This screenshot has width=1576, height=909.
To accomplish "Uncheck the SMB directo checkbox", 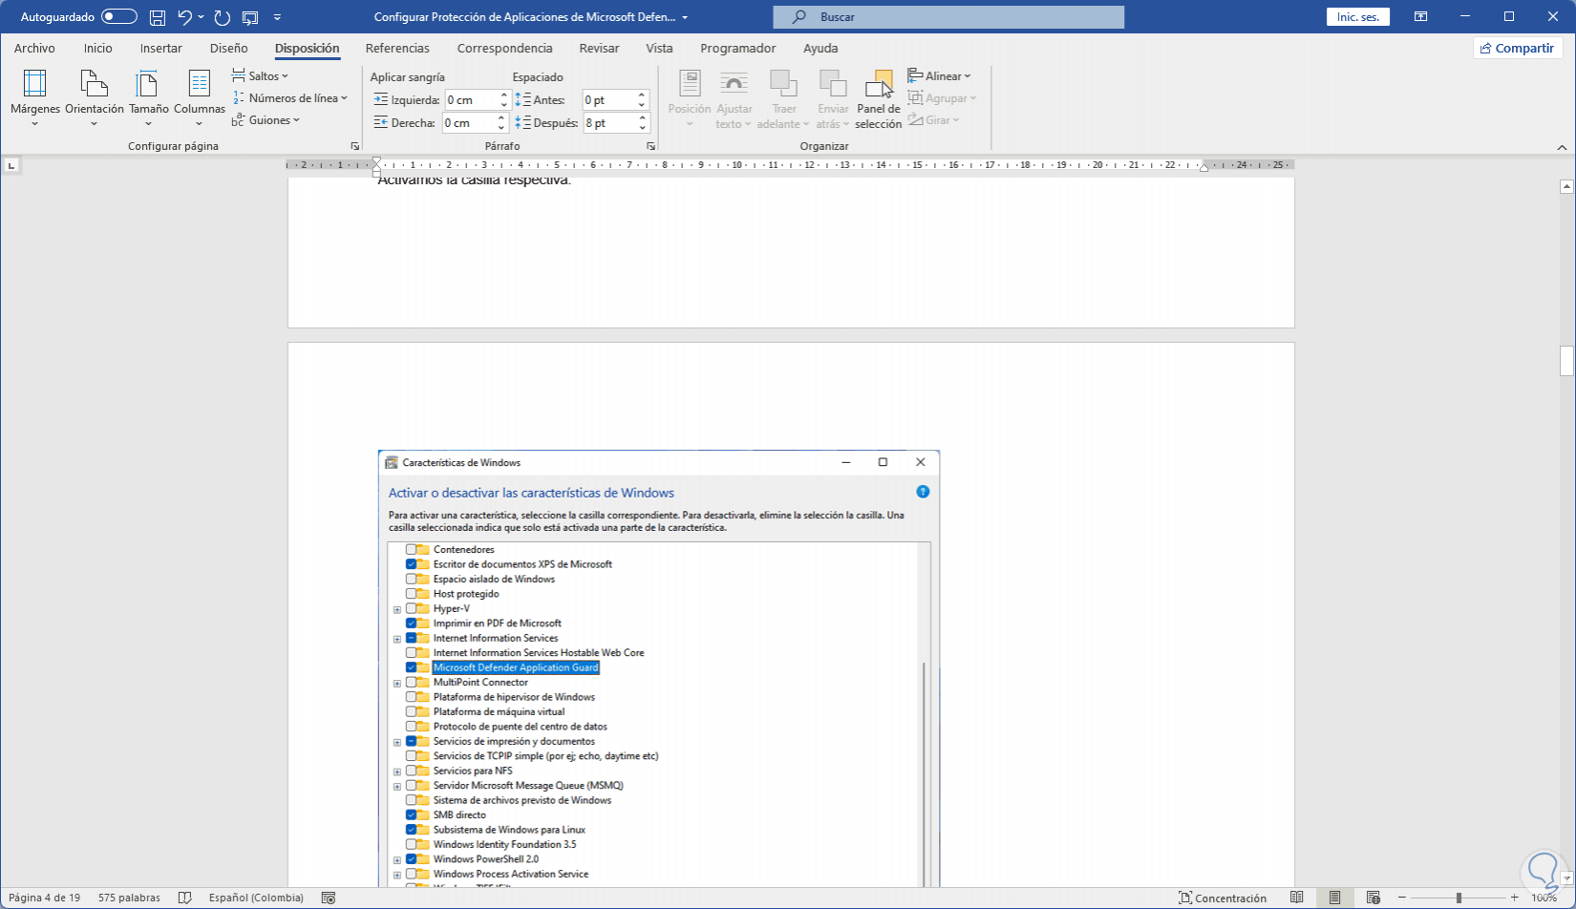I will coord(412,814).
